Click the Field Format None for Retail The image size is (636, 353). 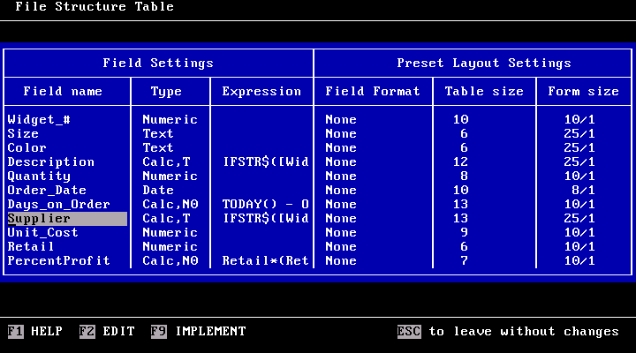[341, 247]
